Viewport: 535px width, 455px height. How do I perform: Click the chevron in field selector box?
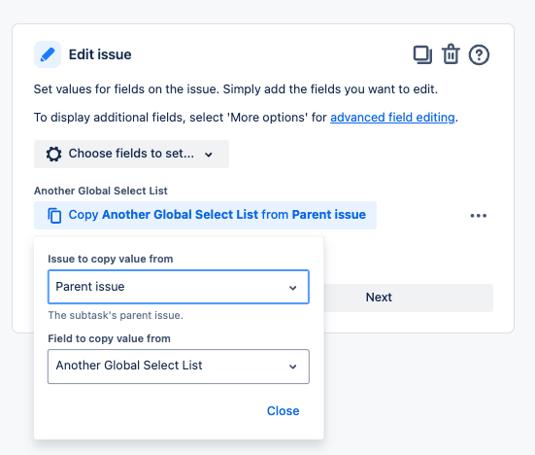click(293, 367)
